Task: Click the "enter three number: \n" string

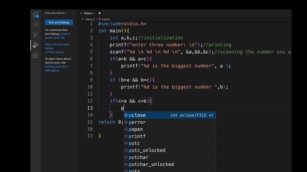Action: tap(164, 45)
